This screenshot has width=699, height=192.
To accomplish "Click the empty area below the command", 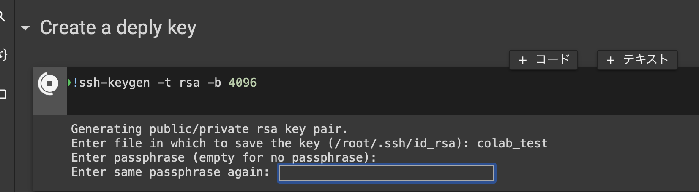I will 338,103.
